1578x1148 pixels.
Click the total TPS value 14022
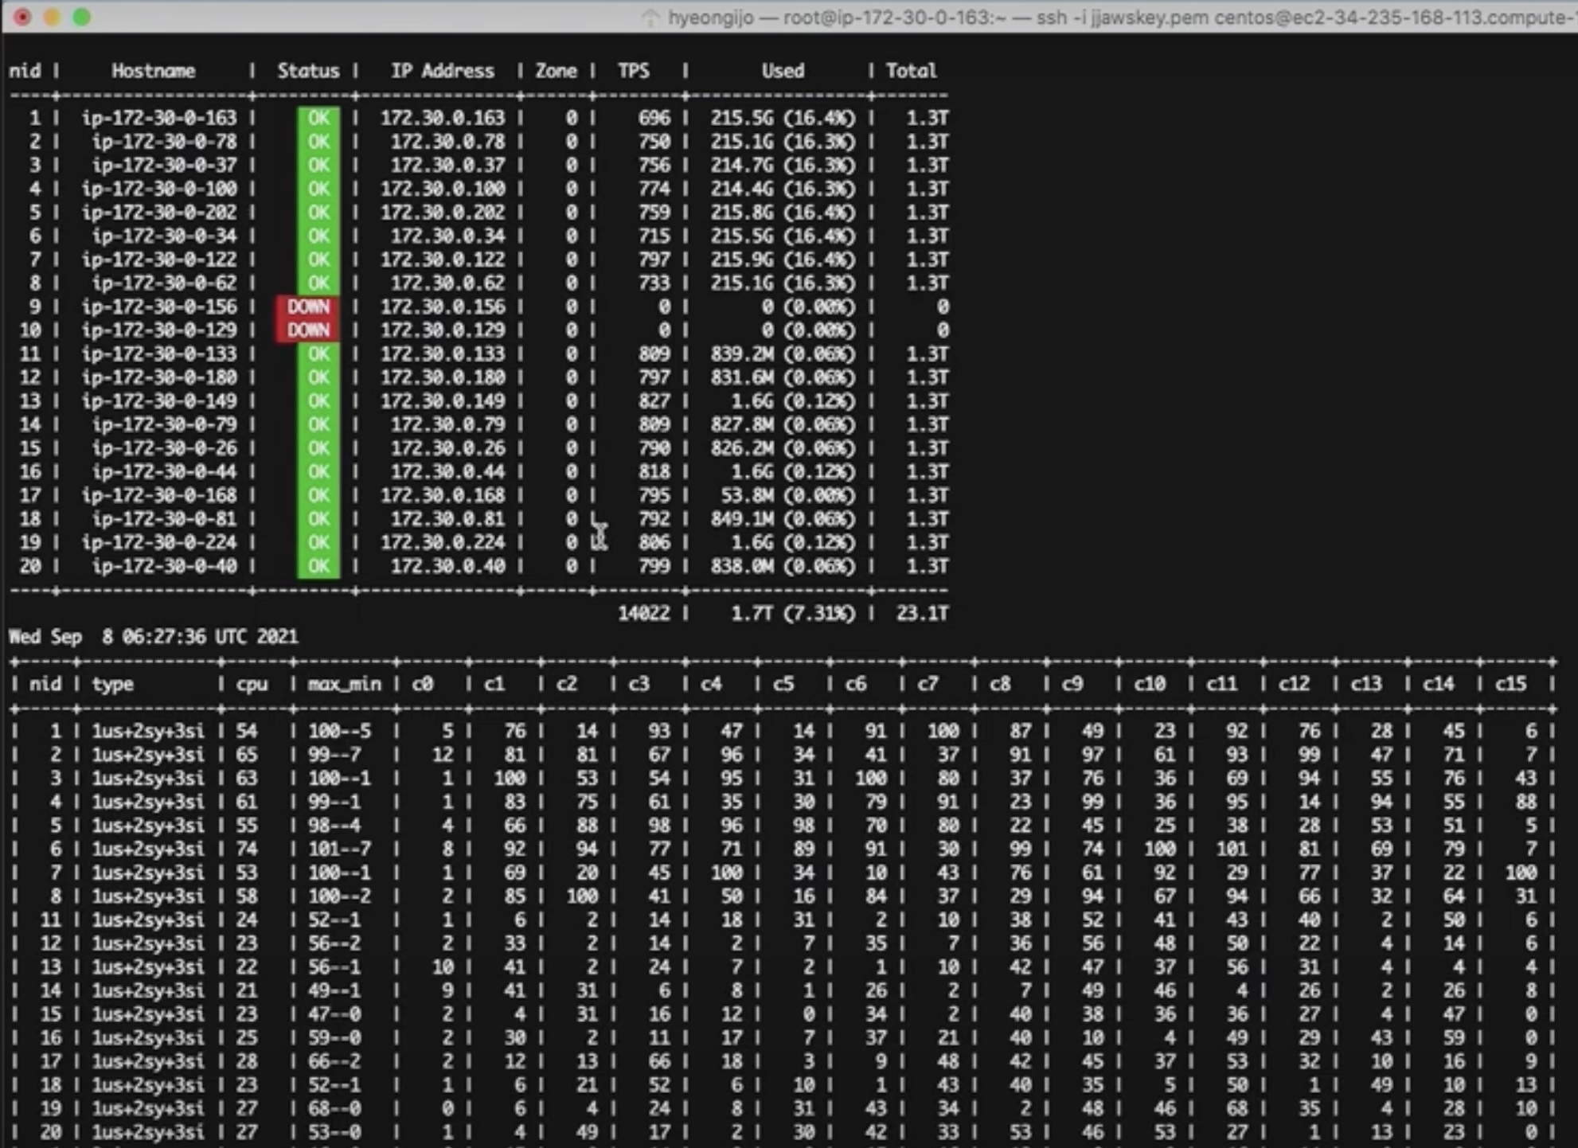(x=644, y=613)
